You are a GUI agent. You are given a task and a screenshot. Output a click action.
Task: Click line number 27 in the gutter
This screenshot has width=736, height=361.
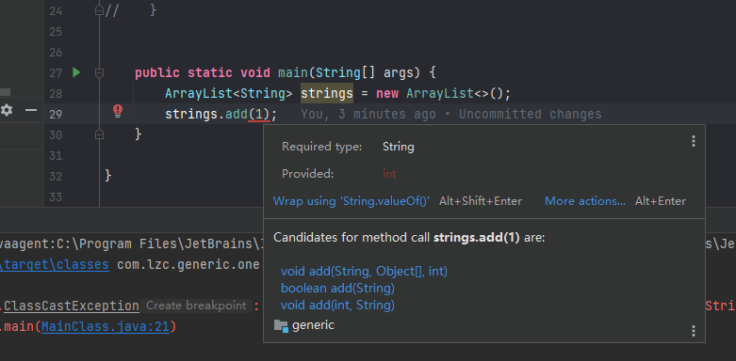pyautogui.click(x=56, y=73)
